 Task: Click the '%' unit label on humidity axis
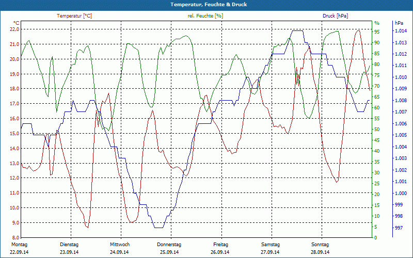[x=377, y=23]
